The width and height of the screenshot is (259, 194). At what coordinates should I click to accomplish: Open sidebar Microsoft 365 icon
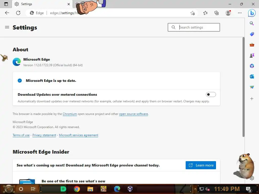pos(252,66)
